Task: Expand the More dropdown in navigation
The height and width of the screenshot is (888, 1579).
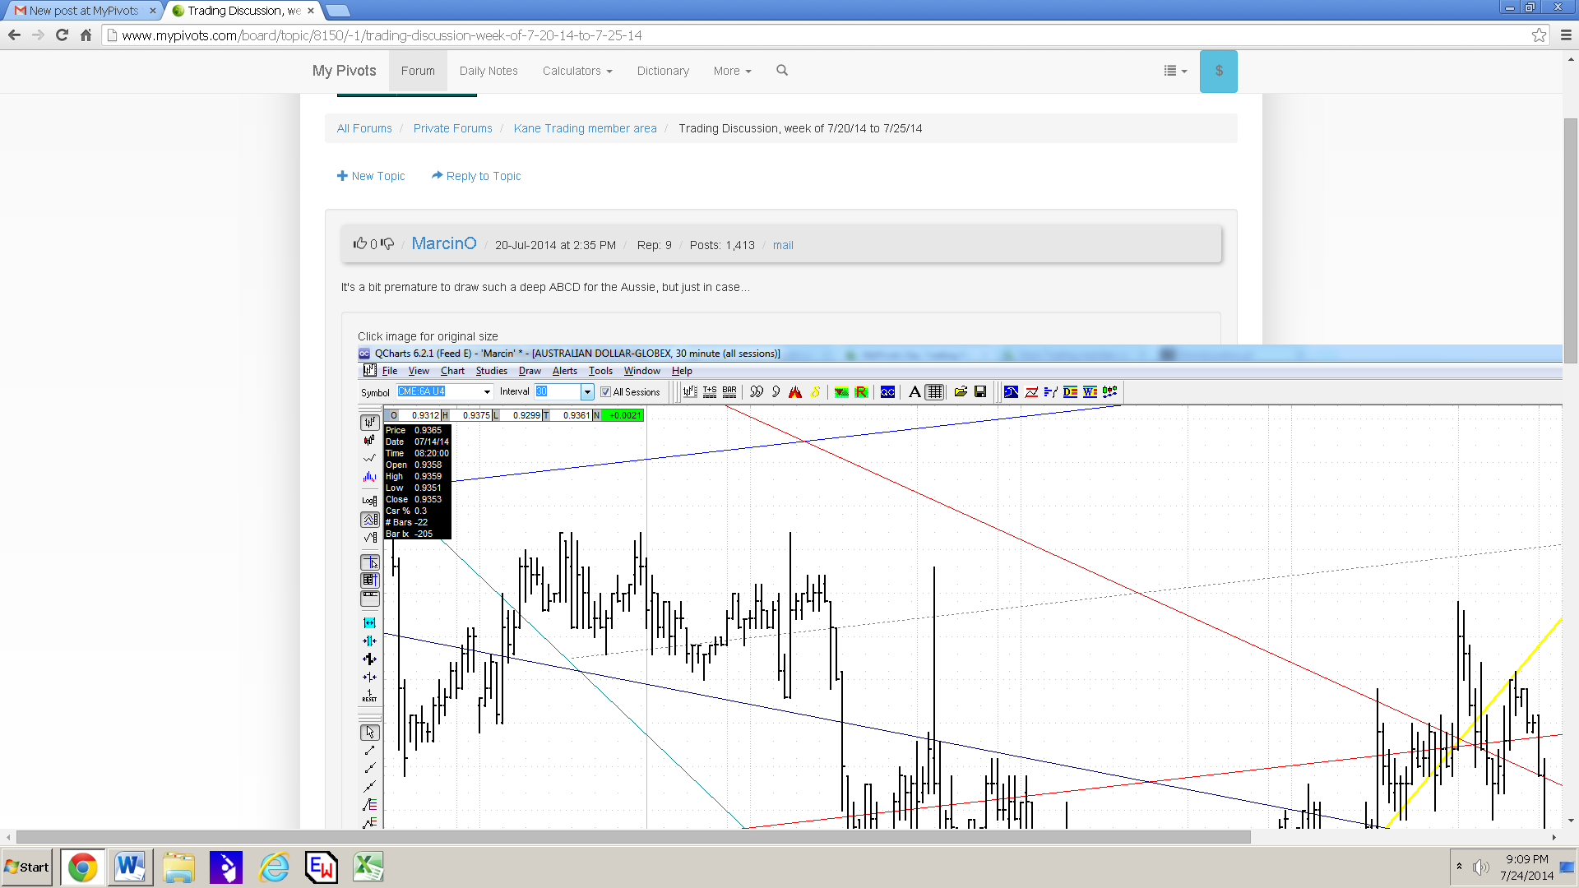Action: (732, 71)
